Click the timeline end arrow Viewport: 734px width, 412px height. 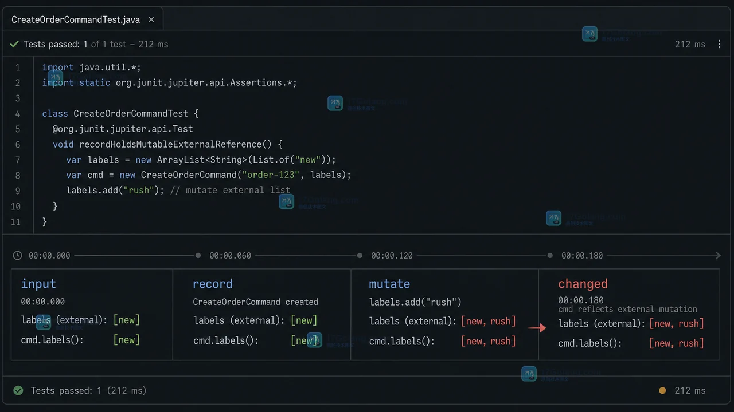click(718, 256)
